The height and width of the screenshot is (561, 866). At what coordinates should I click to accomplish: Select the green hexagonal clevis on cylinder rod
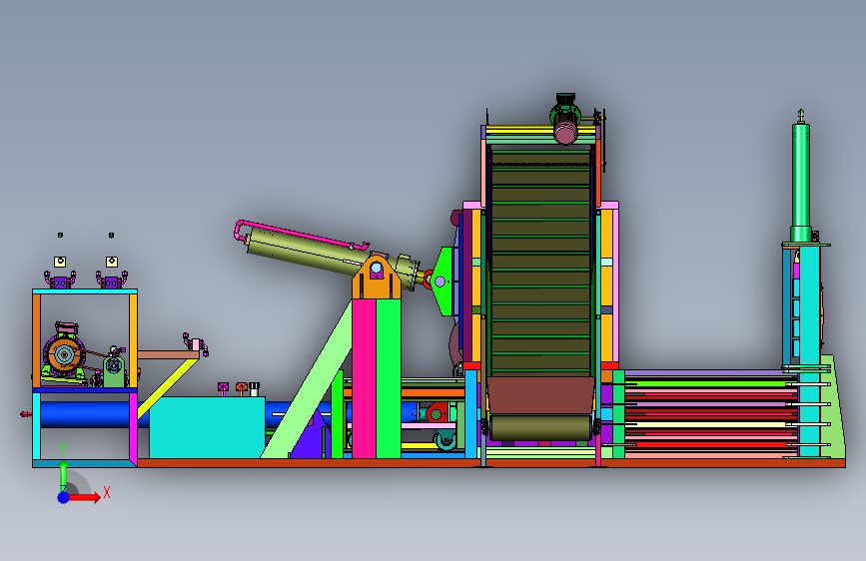click(x=442, y=281)
